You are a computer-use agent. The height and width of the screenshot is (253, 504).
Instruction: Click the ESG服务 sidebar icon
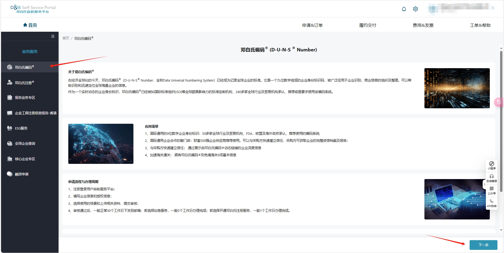tap(10, 128)
